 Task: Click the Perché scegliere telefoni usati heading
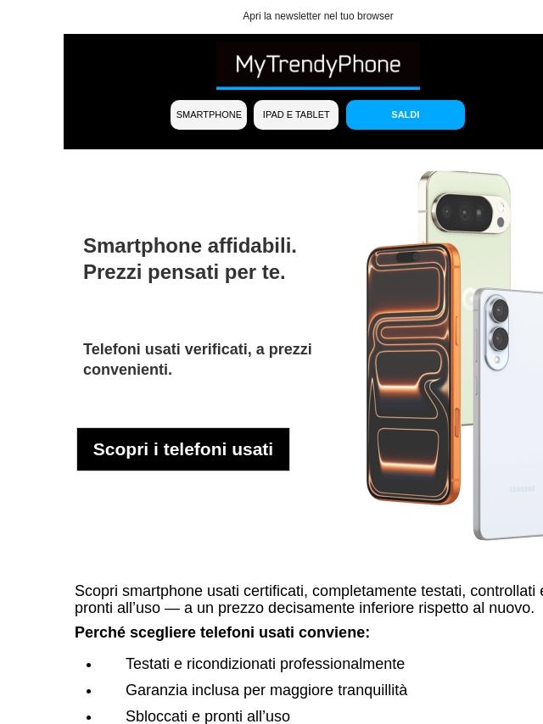(222, 632)
